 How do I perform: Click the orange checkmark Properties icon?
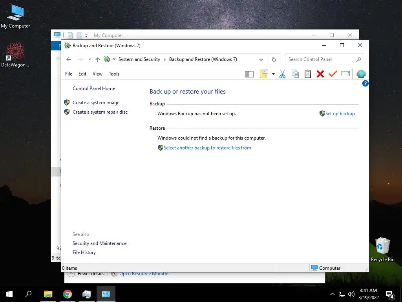click(333, 74)
